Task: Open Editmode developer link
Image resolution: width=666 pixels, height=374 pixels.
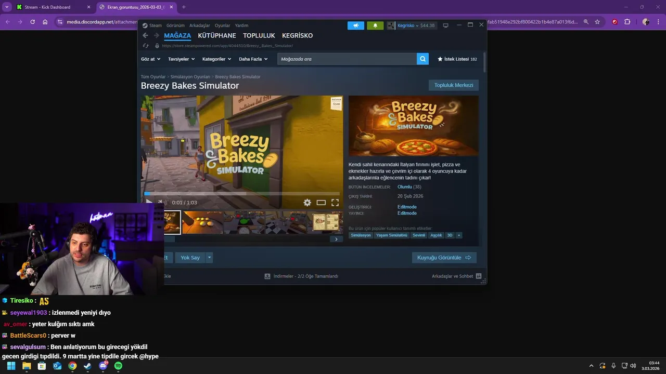Action: (x=407, y=207)
